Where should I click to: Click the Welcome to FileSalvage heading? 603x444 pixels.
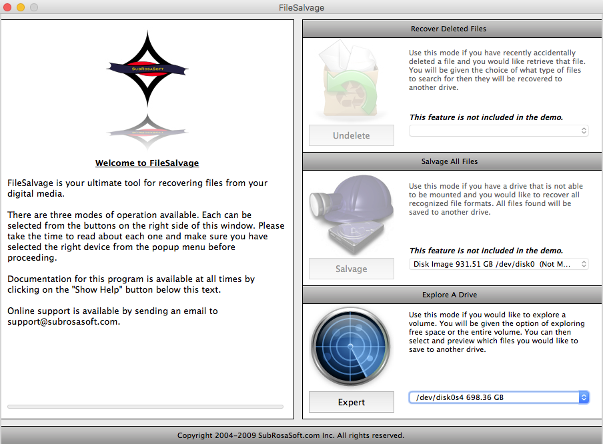[x=147, y=163]
